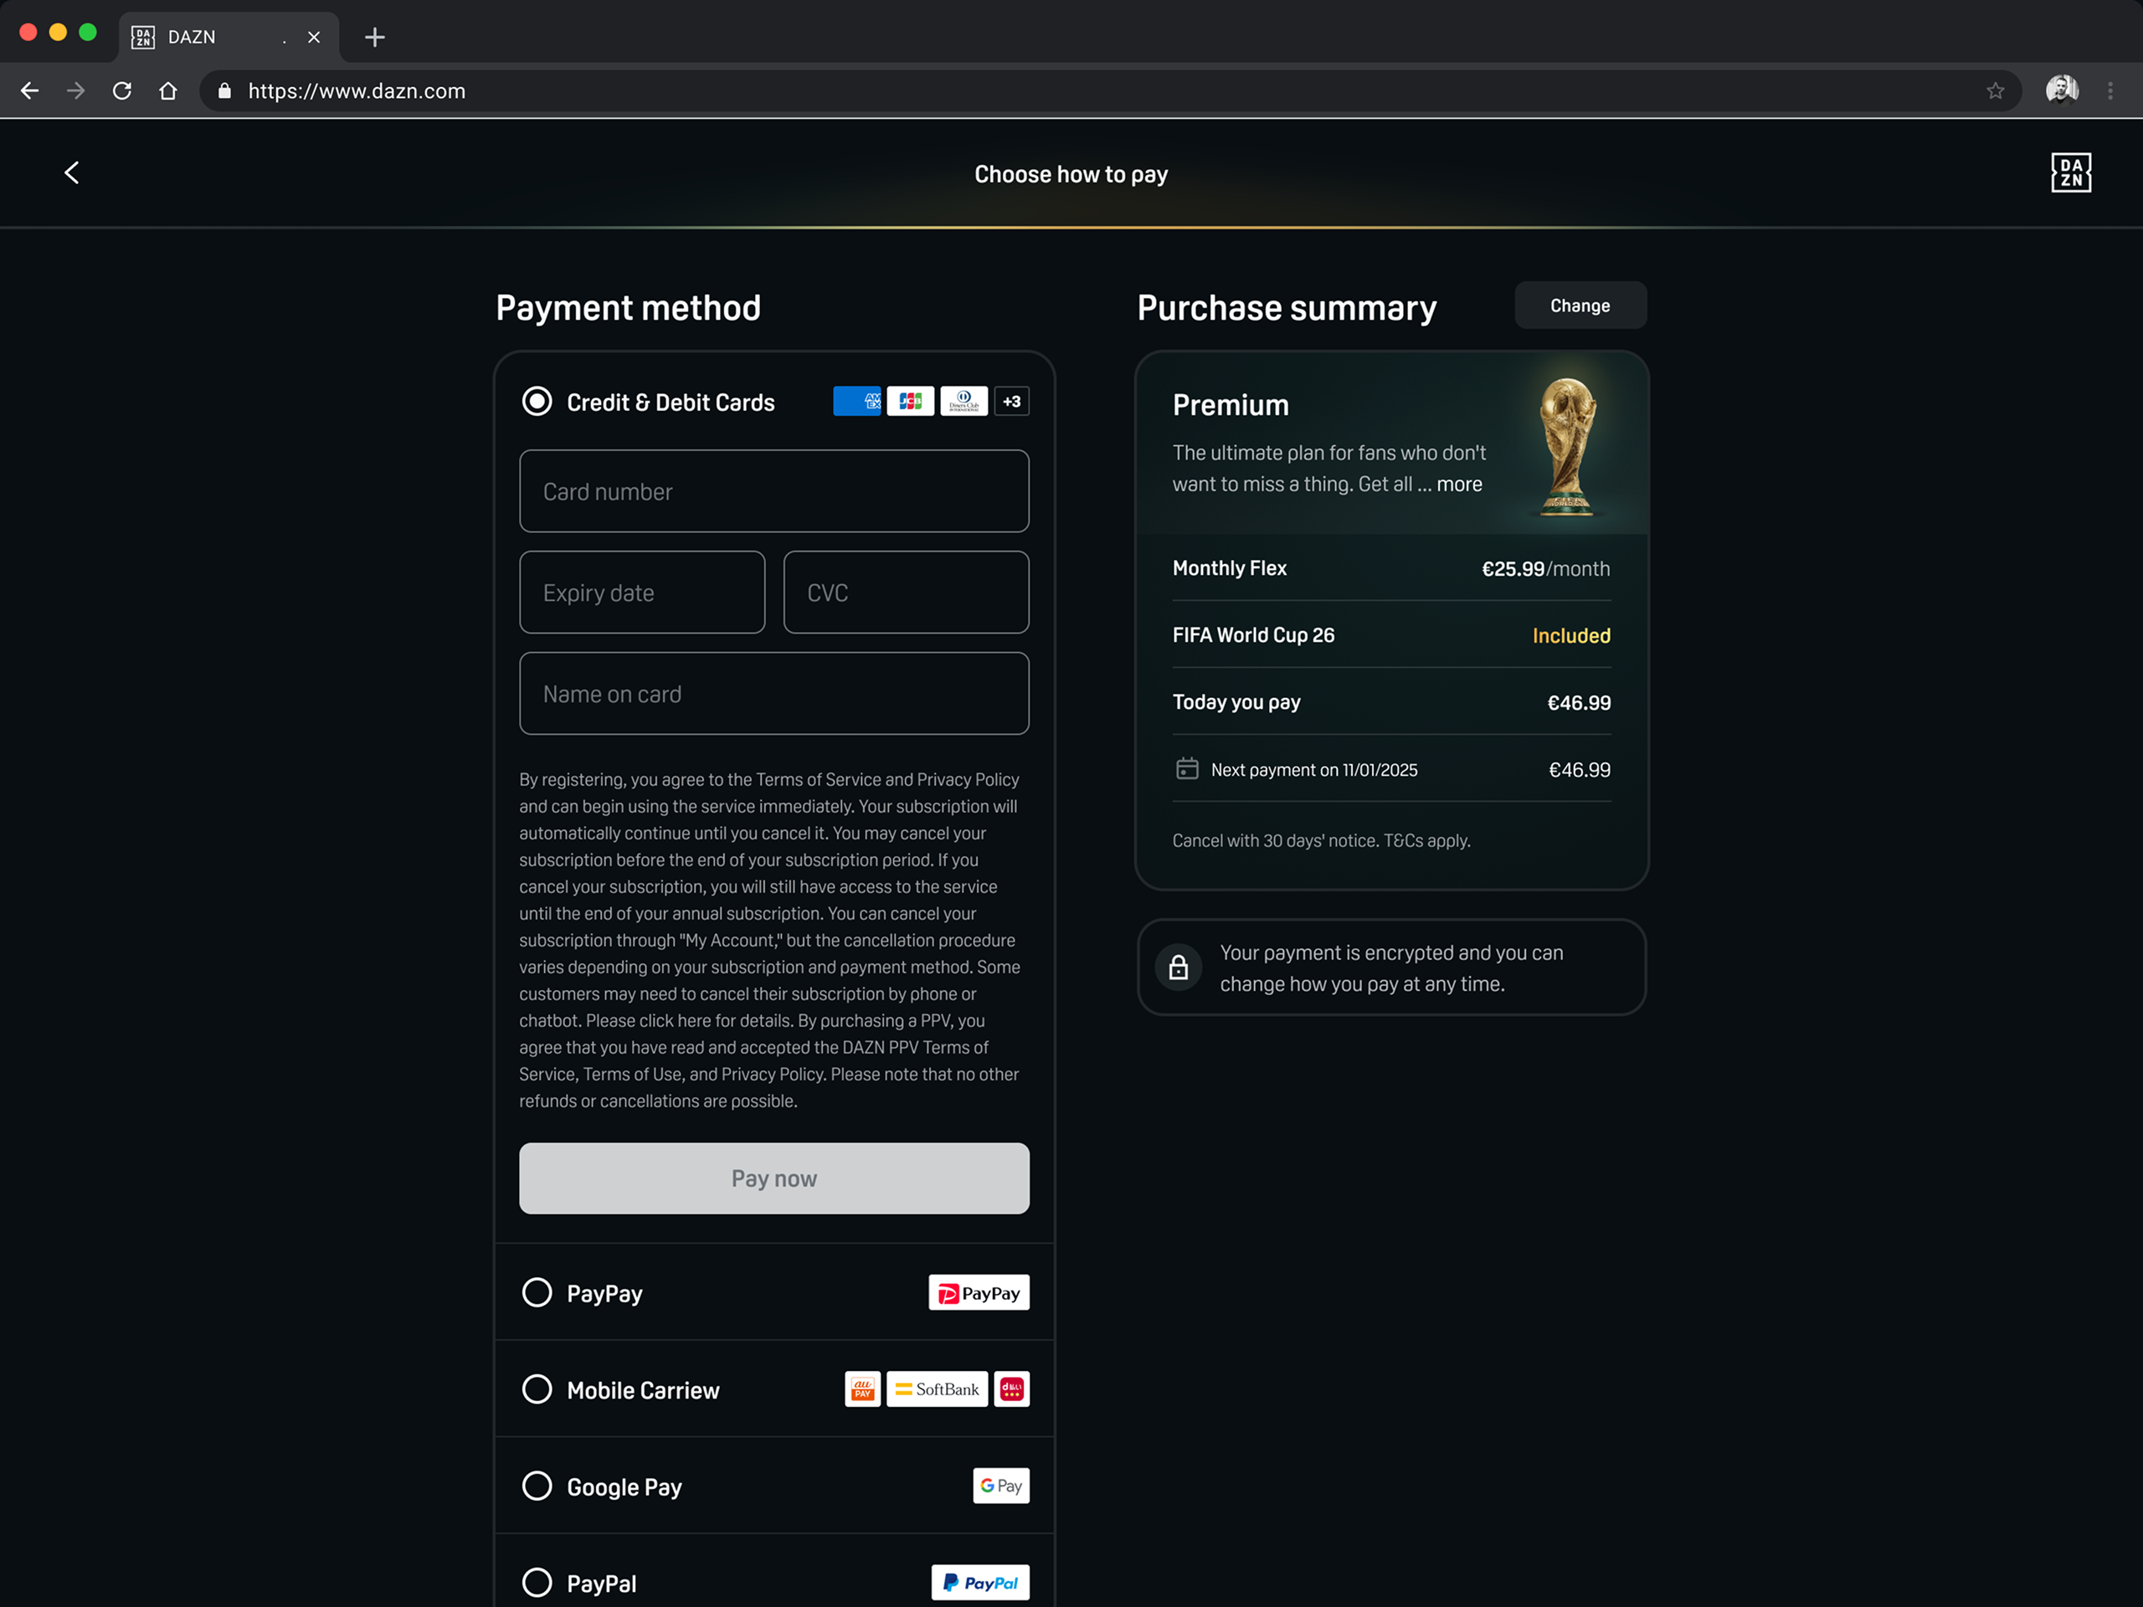Click the au PAY carrier logo
Viewport: 2143px width, 1607px height.
click(862, 1389)
